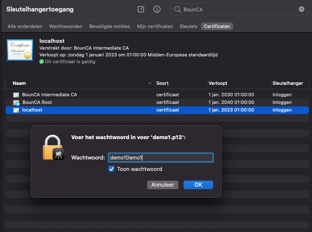Viewport: 312px width, 232px height.
Task: Click into the Wachtwoord input field
Action: pos(161,157)
